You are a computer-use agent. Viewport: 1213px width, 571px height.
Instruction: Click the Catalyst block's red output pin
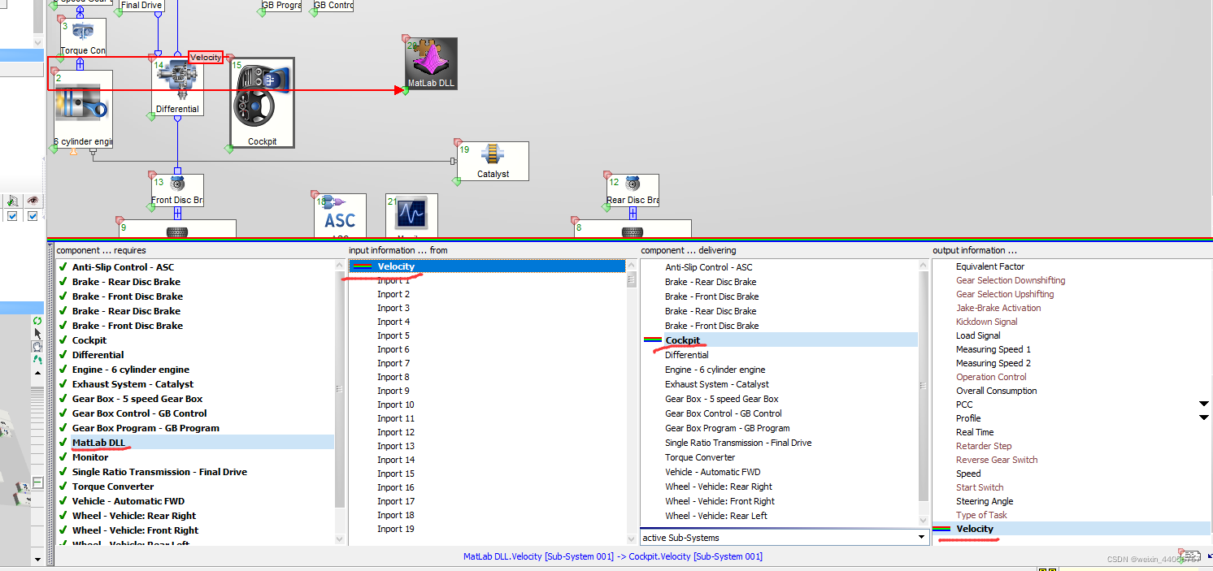click(x=458, y=143)
